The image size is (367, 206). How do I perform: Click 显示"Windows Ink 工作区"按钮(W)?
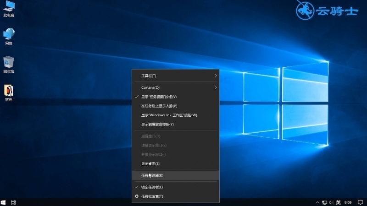tap(176, 115)
